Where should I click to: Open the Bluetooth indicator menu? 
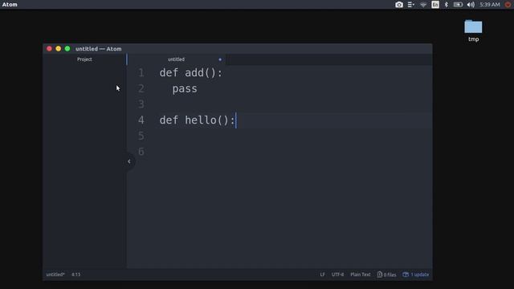(447, 5)
